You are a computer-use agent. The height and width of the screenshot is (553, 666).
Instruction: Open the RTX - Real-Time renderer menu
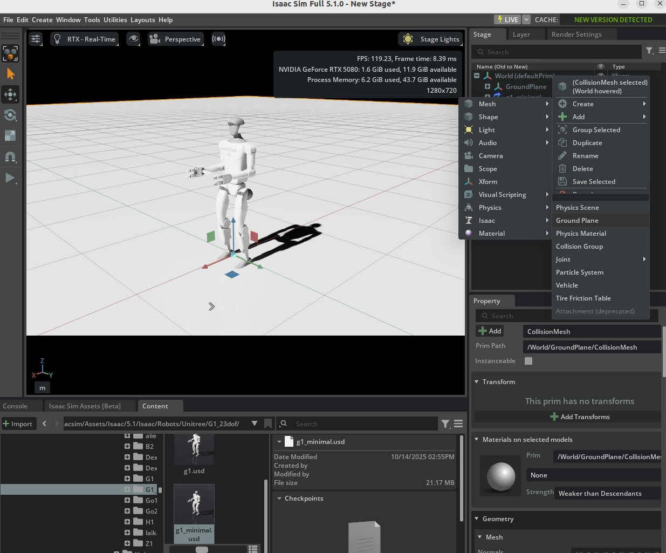pyautogui.click(x=84, y=39)
